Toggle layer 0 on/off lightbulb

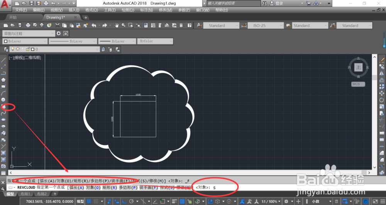[13, 49]
